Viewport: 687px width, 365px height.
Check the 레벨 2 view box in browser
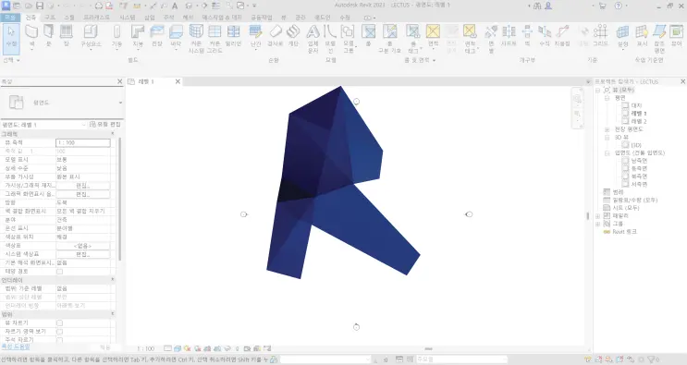tap(625, 121)
